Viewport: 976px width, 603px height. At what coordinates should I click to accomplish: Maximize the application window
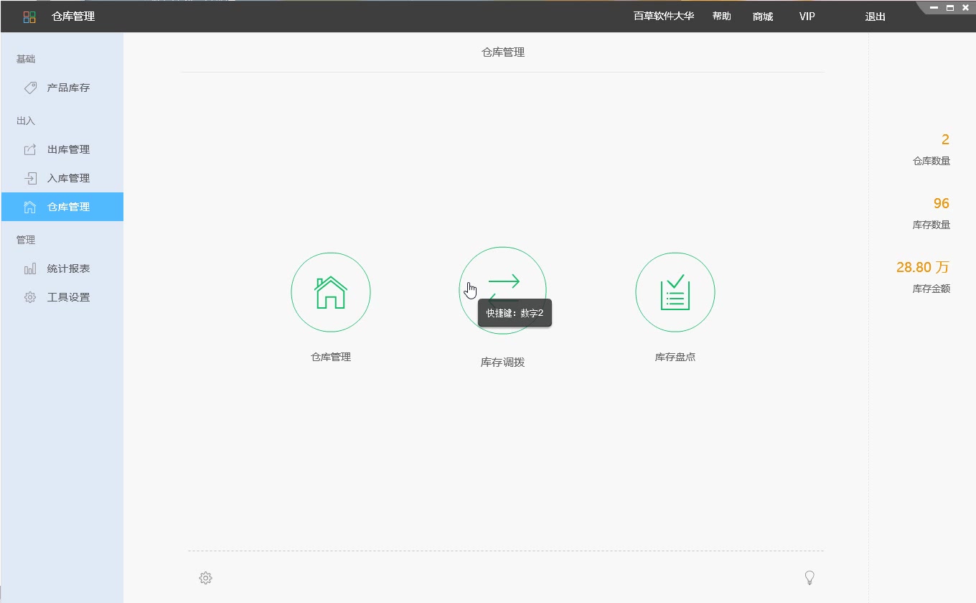coord(950,7)
